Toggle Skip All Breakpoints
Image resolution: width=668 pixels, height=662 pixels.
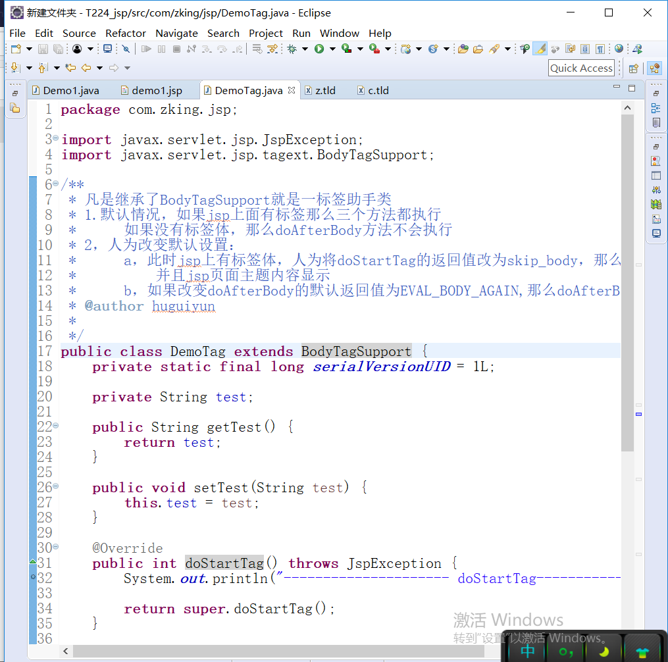[126, 49]
